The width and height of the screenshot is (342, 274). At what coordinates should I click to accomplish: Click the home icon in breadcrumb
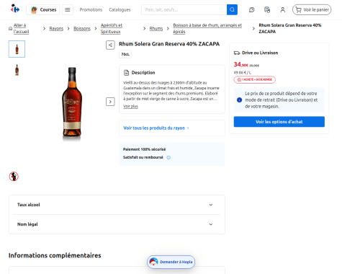click(10, 28)
